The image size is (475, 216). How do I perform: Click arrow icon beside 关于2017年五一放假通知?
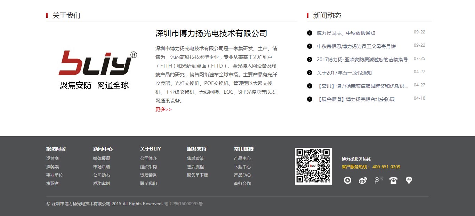(309, 72)
